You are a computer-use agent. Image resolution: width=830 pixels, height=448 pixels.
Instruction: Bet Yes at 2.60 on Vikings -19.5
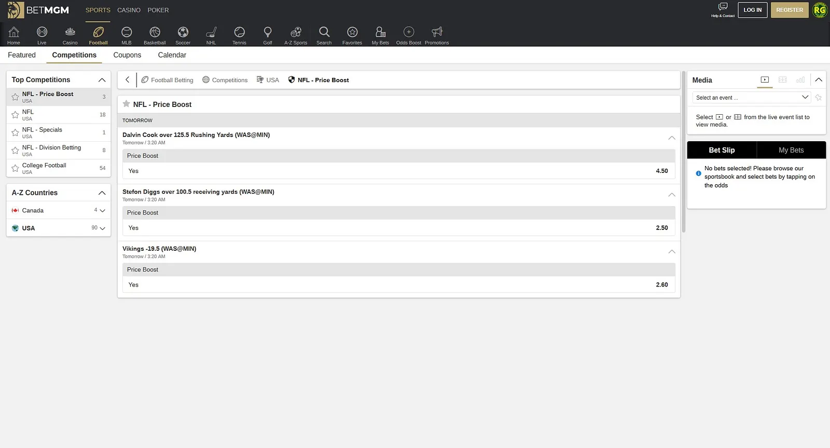399,285
